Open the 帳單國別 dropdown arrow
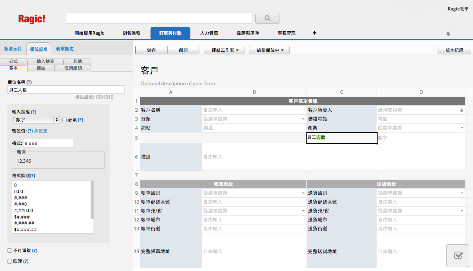This screenshot has height=271, width=473. pyautogui.click(x=303, y=193)
